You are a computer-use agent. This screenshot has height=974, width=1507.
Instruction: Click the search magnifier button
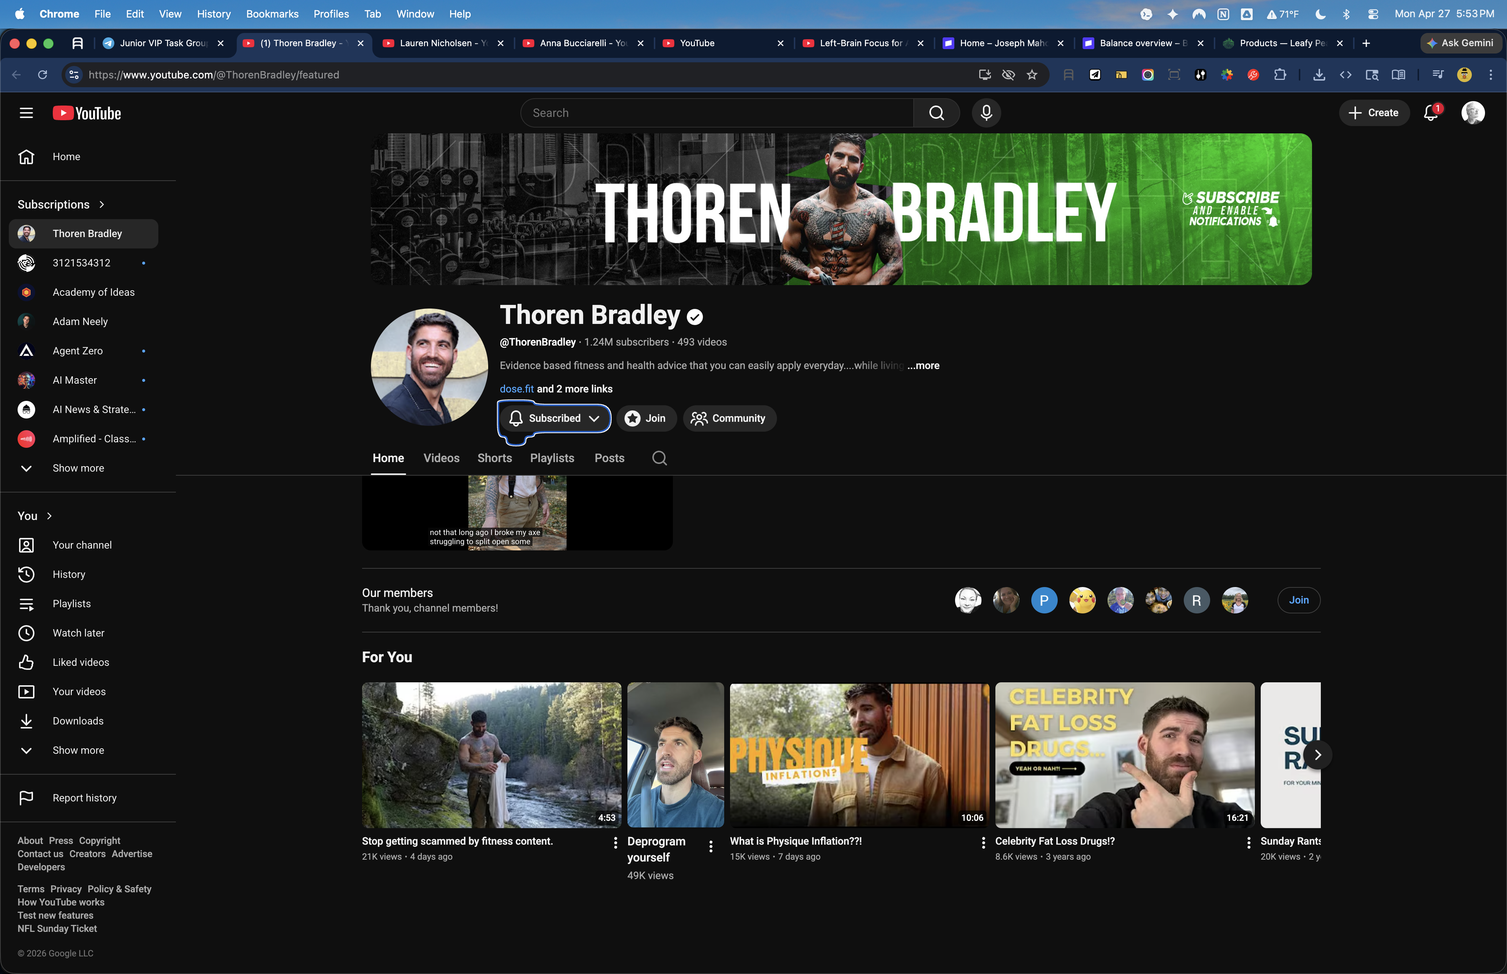click(937, 113)
